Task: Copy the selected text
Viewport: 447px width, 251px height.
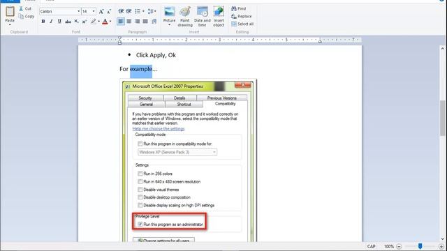Action: point(27,16)
